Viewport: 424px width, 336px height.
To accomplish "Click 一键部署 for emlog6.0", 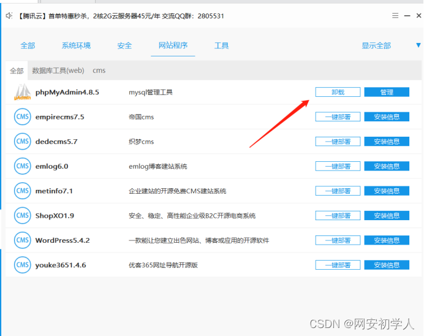I will (x=338, y=166).
